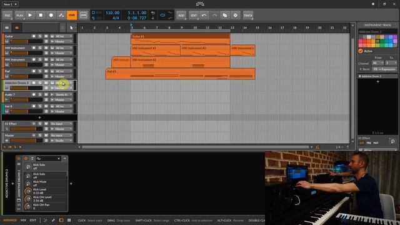Image resolution: width=400 pixels, height=225 pixels.
Task: Start playback with the Play transport button
Action: (30, 15)
